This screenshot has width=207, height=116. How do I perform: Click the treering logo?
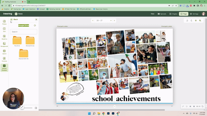coord(7,14)
